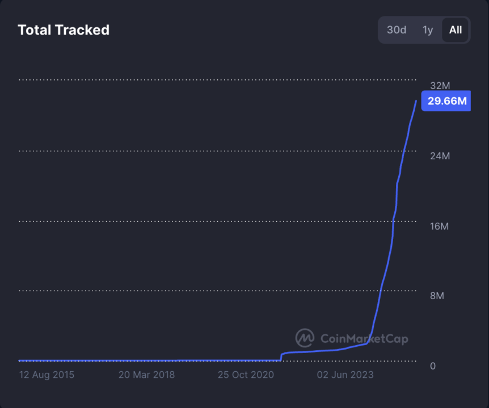Click the 24M axis label

440,156
